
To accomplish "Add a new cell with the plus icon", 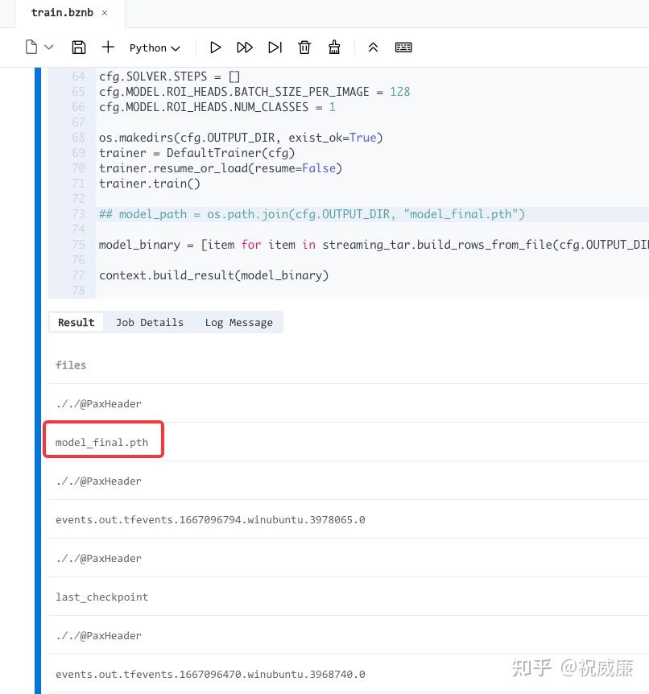I will (x=108, y=47).
